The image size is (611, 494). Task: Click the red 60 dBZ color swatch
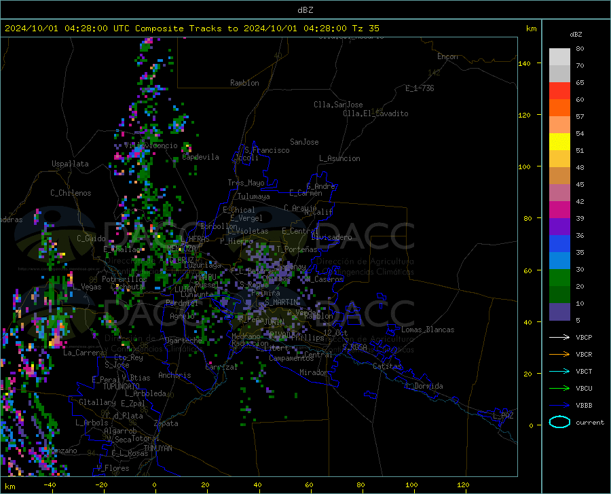click(559, 91)
